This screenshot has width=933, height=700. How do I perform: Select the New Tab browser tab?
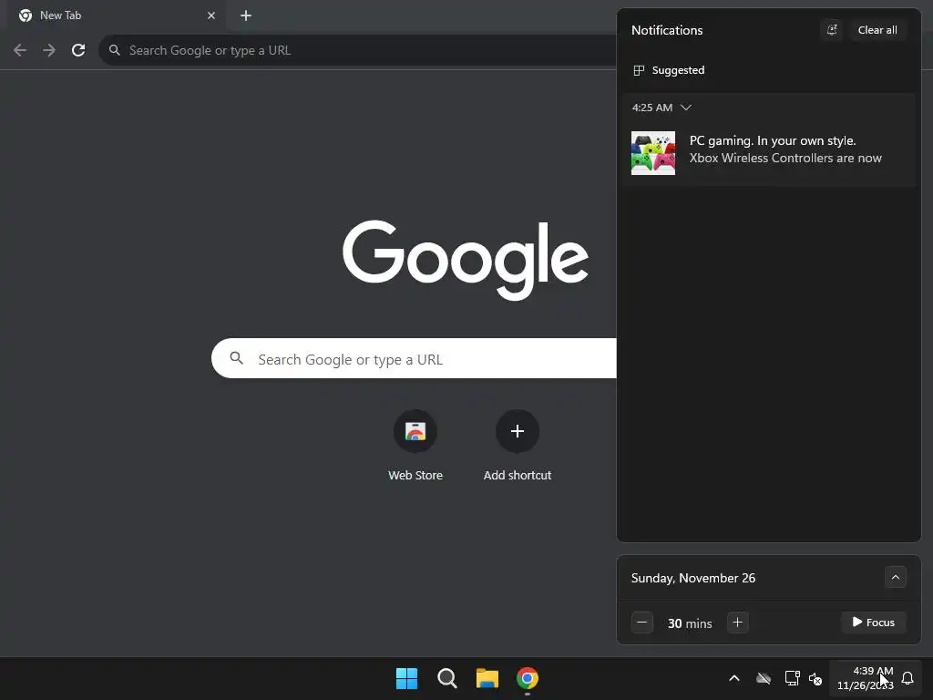(116, 15)
